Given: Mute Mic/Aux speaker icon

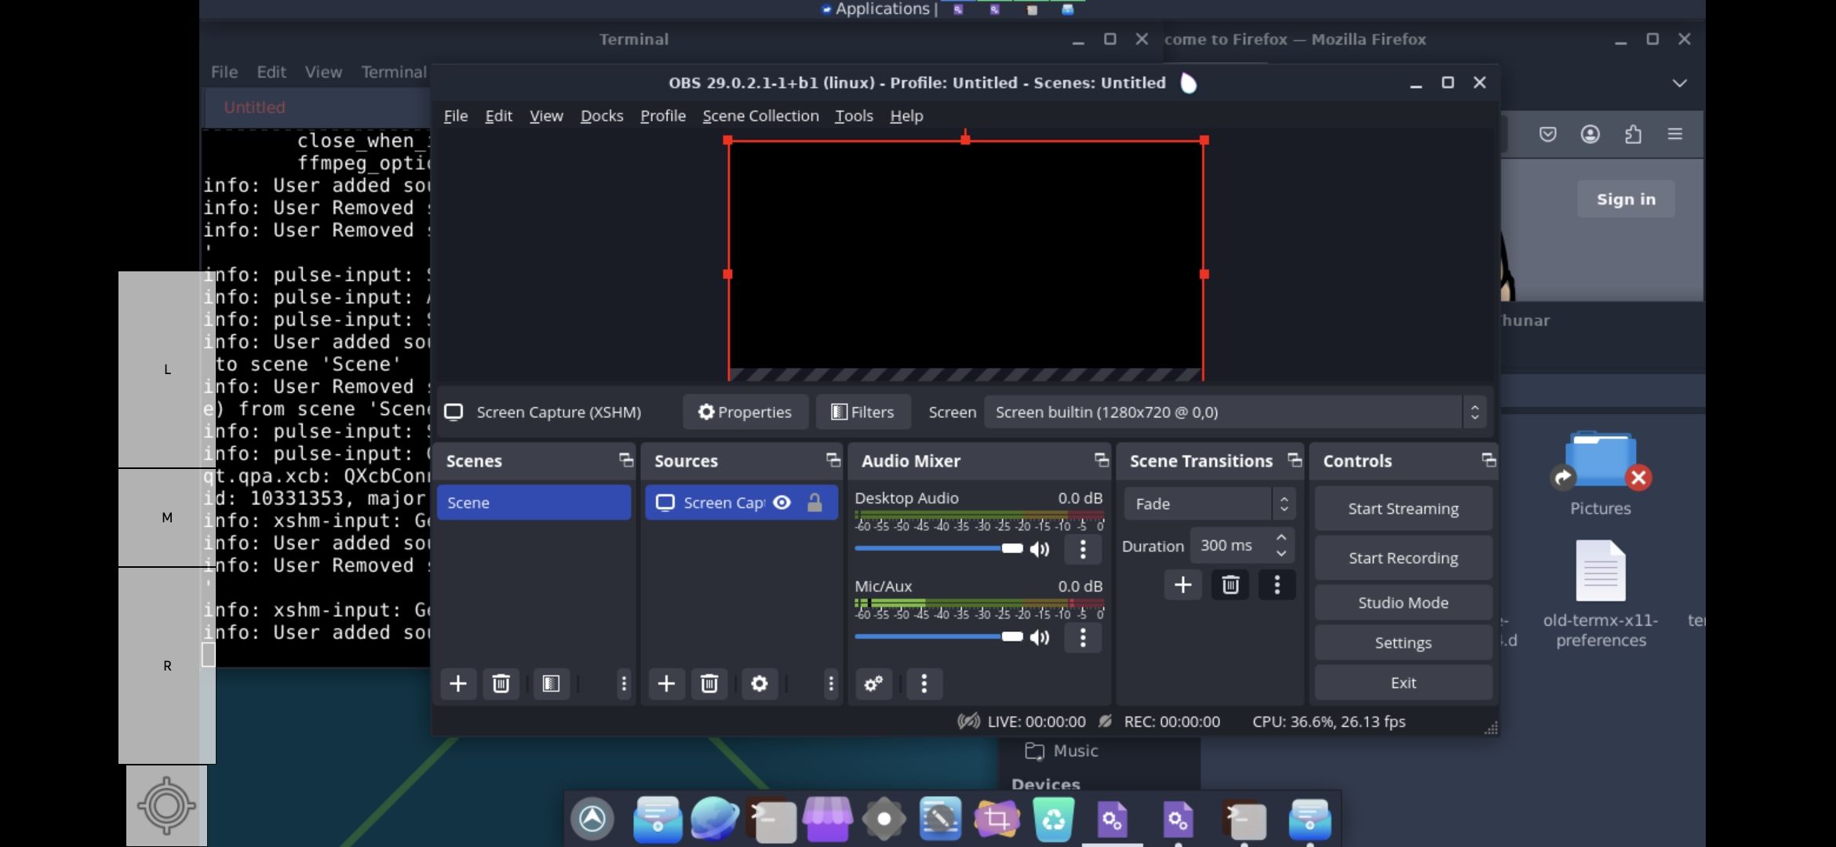Looking at the screenshot, I should (x=1040, y=638).
